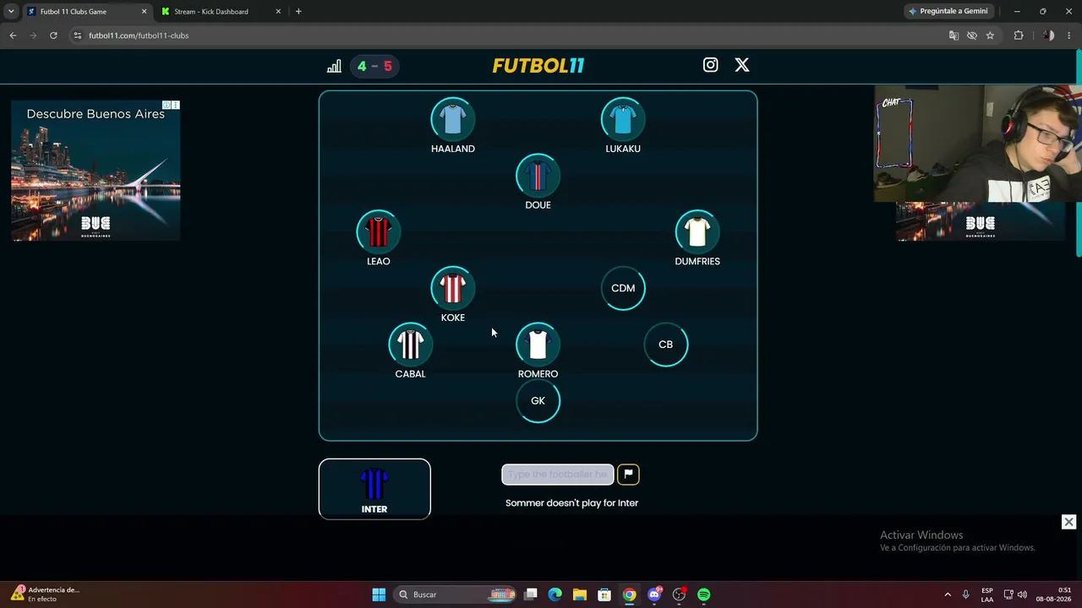Close the Kick Dashboard tab
This screenshot has width=1082, height=608.
click(x=278, y=12)
